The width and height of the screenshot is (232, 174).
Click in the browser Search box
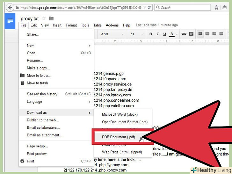coord(183,7)
